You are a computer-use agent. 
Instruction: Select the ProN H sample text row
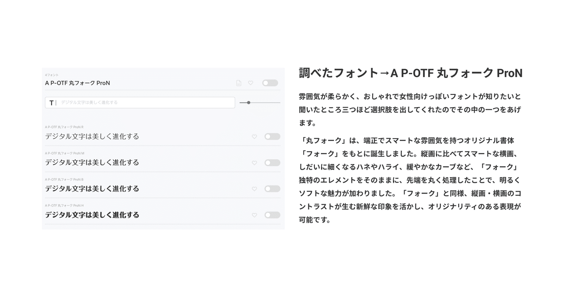click(92, 215)
